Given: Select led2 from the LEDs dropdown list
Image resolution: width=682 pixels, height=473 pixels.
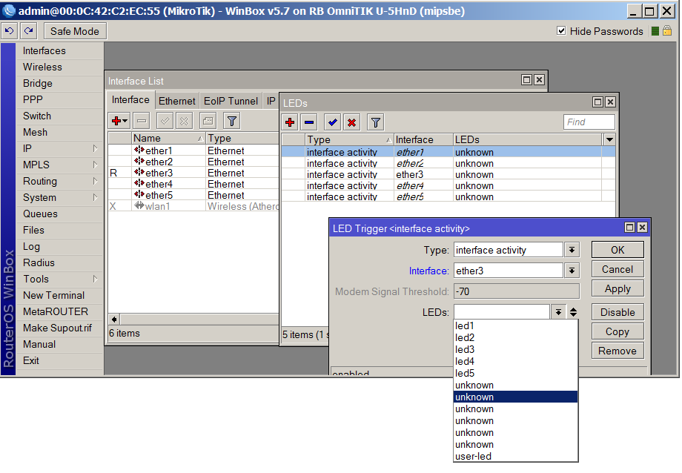Looking at the screenshot, I should tap(515, 337).
